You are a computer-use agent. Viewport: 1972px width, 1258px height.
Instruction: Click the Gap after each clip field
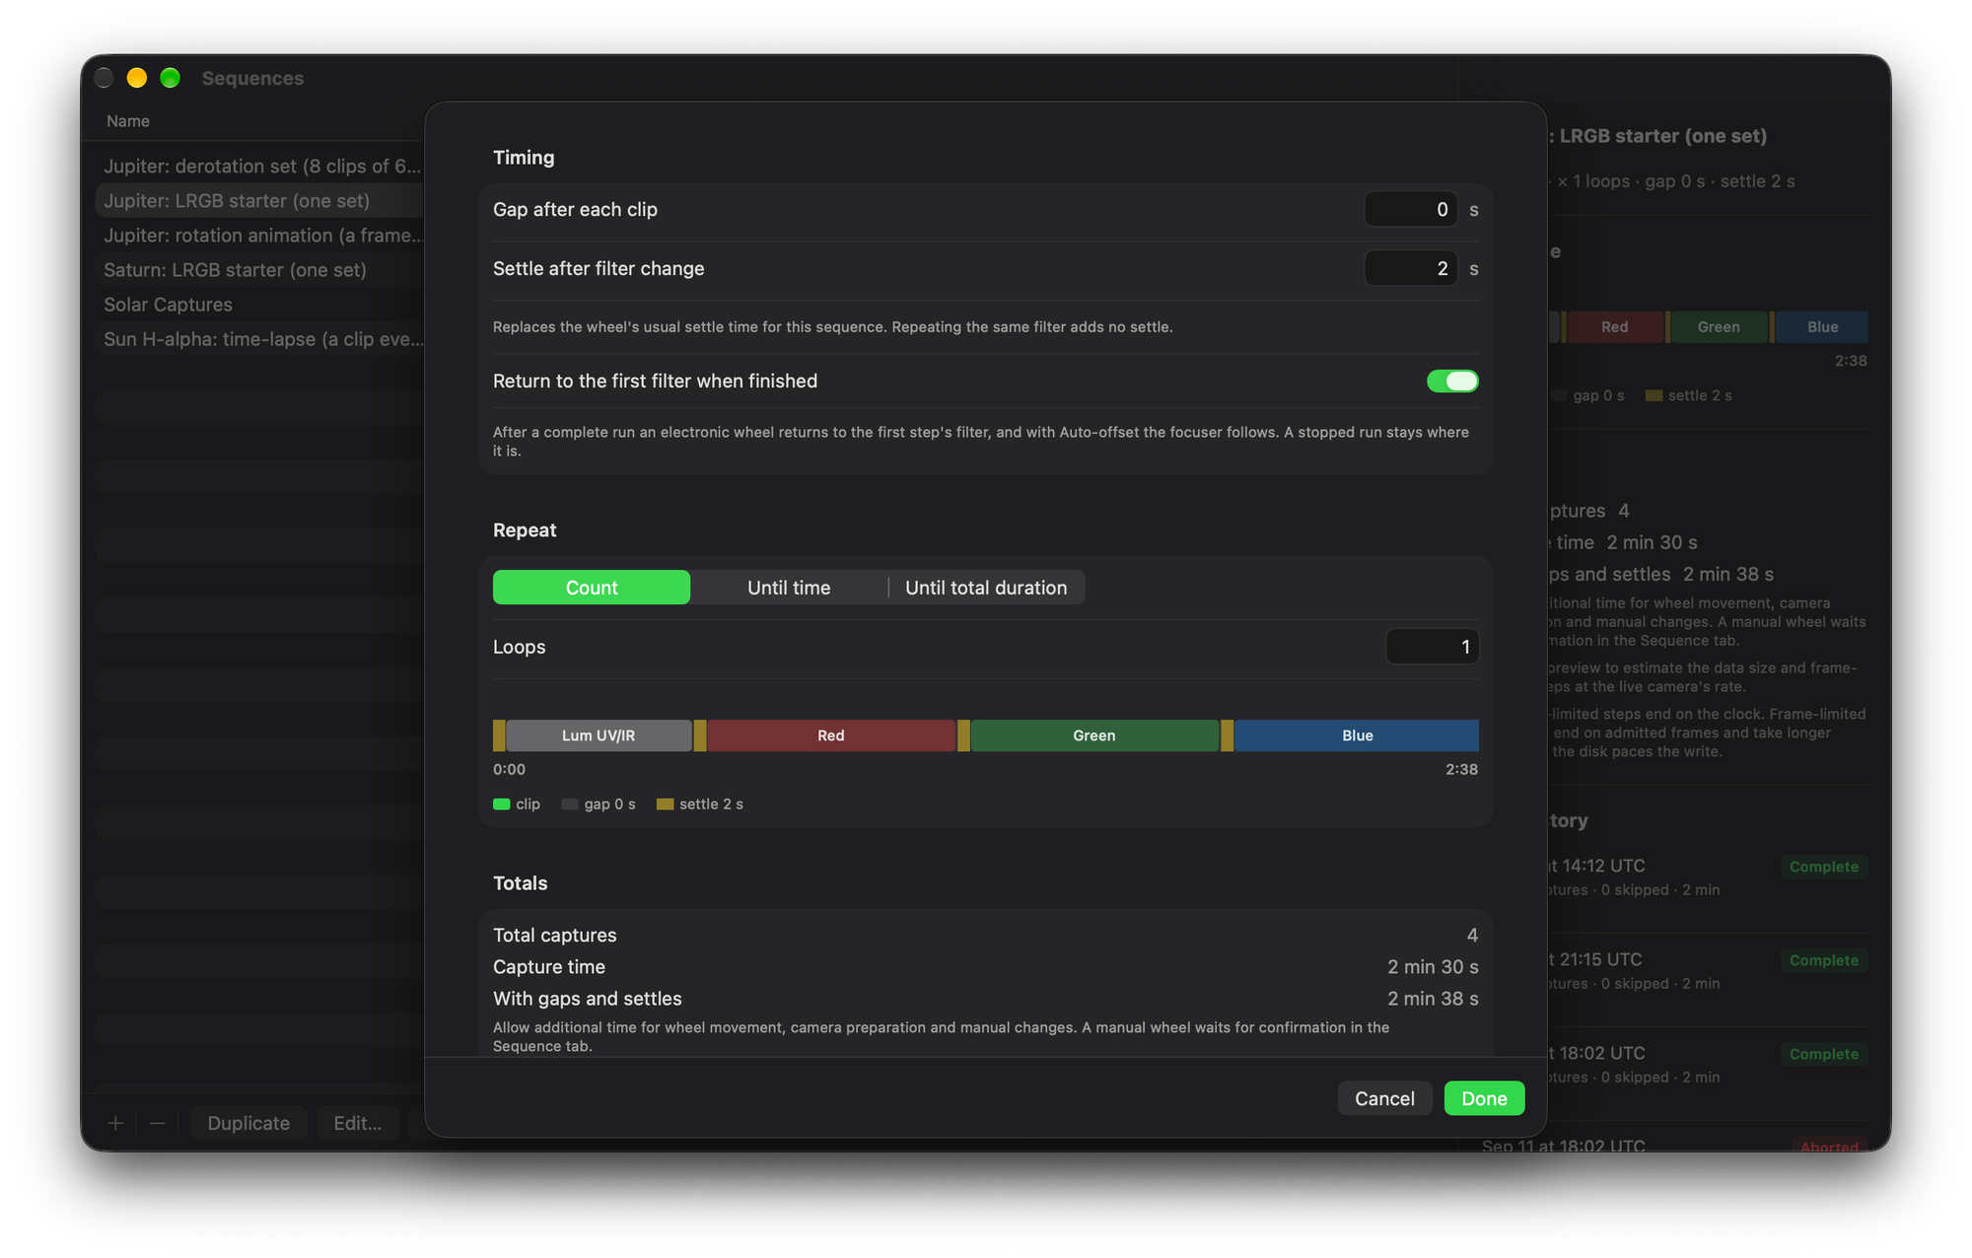[x=1411, y=210]
